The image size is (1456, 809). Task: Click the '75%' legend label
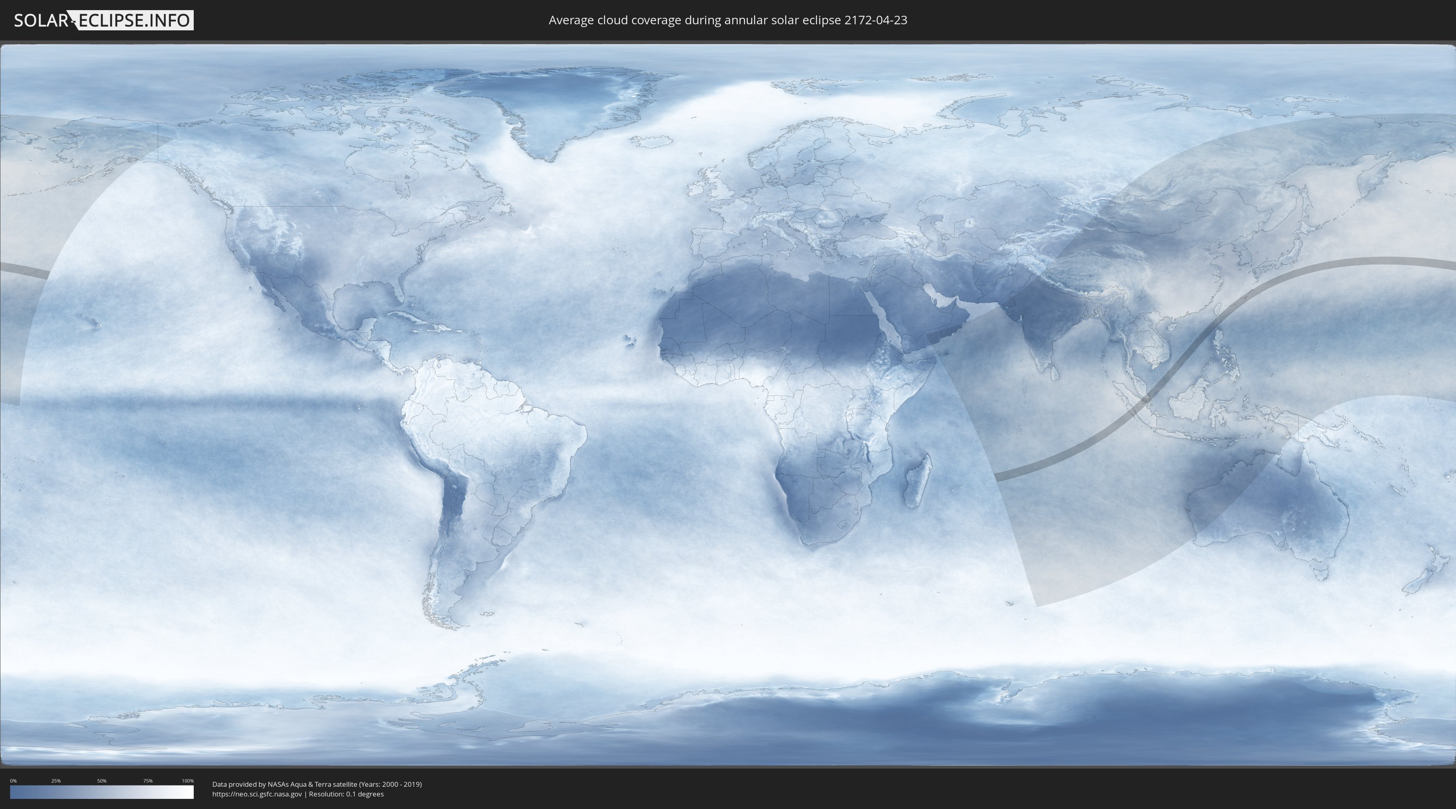click(148, 781)
